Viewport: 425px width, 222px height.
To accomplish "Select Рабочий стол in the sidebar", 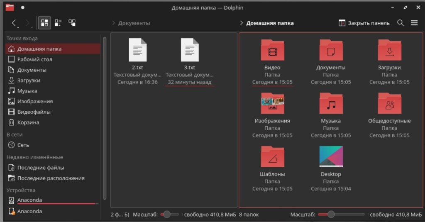I will [x=34, y=59].
